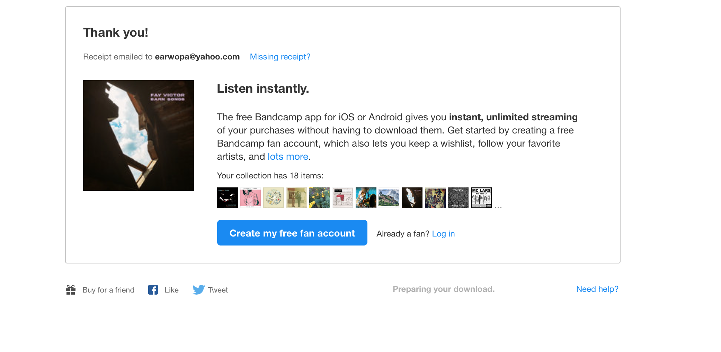The image size is (721, 352).
Task: Click the Log in link
Action: [x=443, y=234]
